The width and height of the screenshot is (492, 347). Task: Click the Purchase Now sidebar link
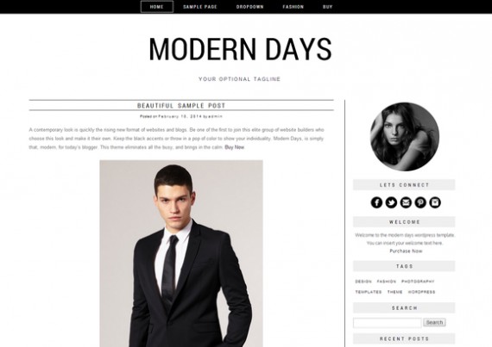pyautogui.click(x=406, y=251)
